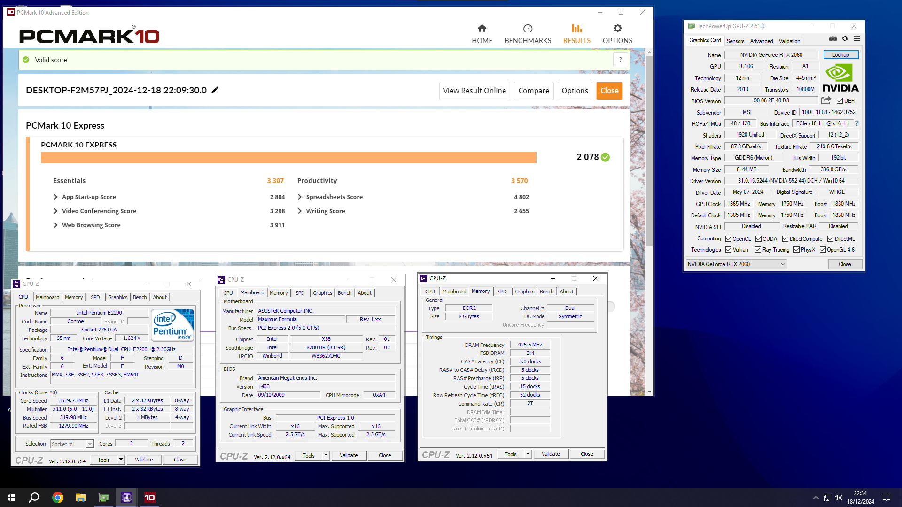Open GPU-Z taskbar icon
This screenshot has height=507, width=902.
[x=104, y=498]
